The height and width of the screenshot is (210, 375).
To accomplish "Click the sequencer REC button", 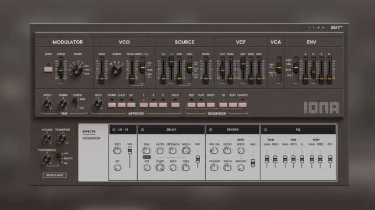I will pos(191,105).
